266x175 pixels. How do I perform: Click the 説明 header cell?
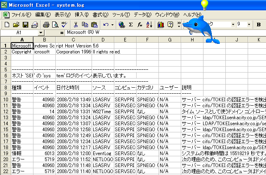(192, 88)
